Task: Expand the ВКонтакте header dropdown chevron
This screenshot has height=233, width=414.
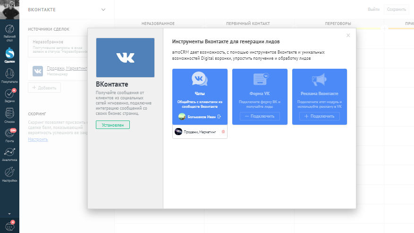Action: [103, 9]
